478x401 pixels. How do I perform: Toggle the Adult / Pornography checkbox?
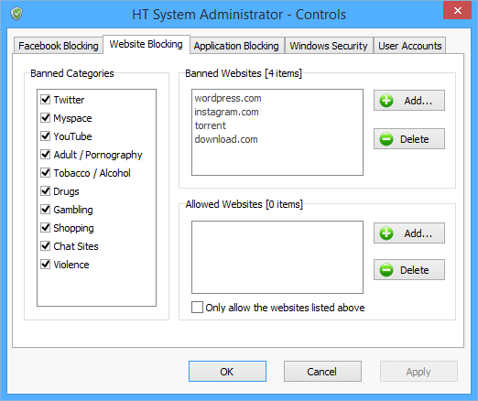pyautogui.click(x=46, y=154)
